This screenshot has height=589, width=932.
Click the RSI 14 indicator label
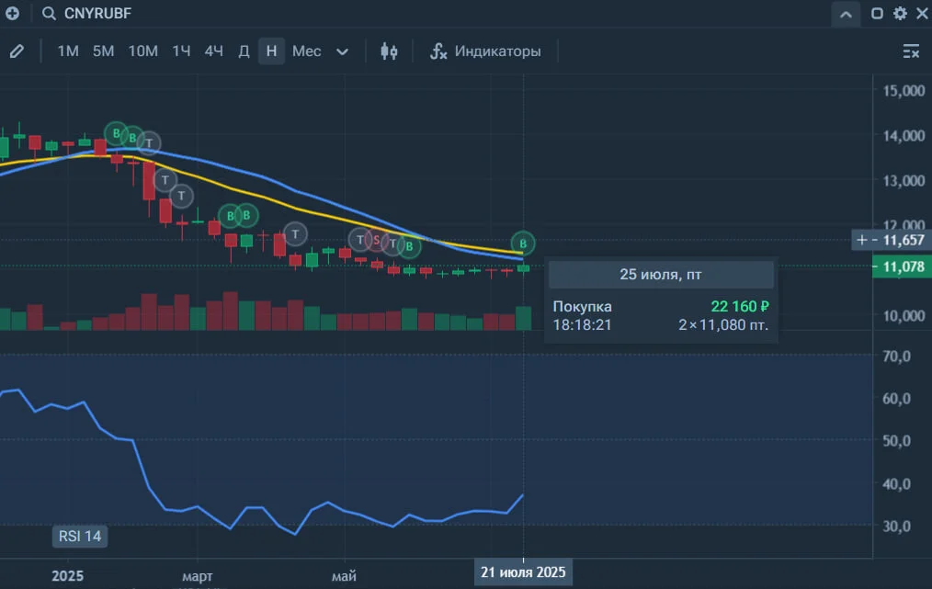[80, 536]
